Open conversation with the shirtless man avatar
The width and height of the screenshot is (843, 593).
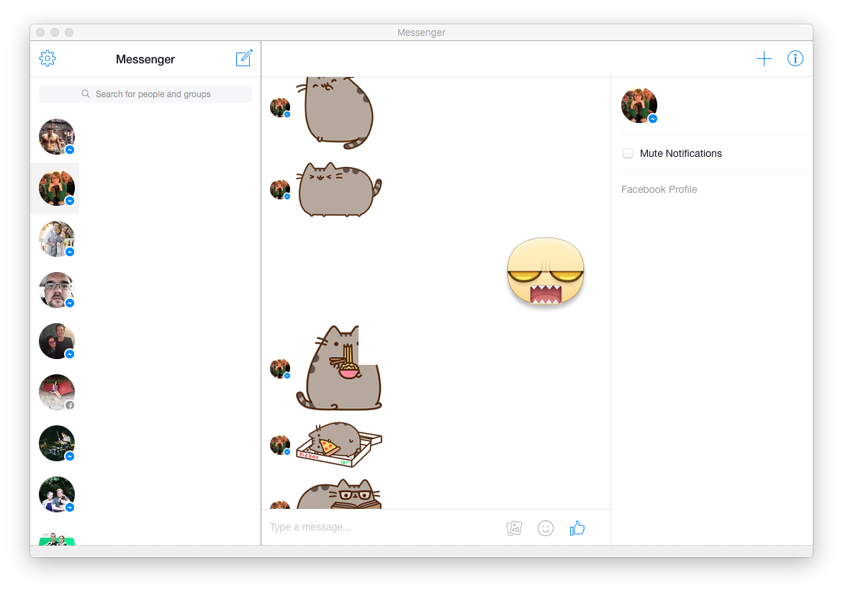[56, 137]
